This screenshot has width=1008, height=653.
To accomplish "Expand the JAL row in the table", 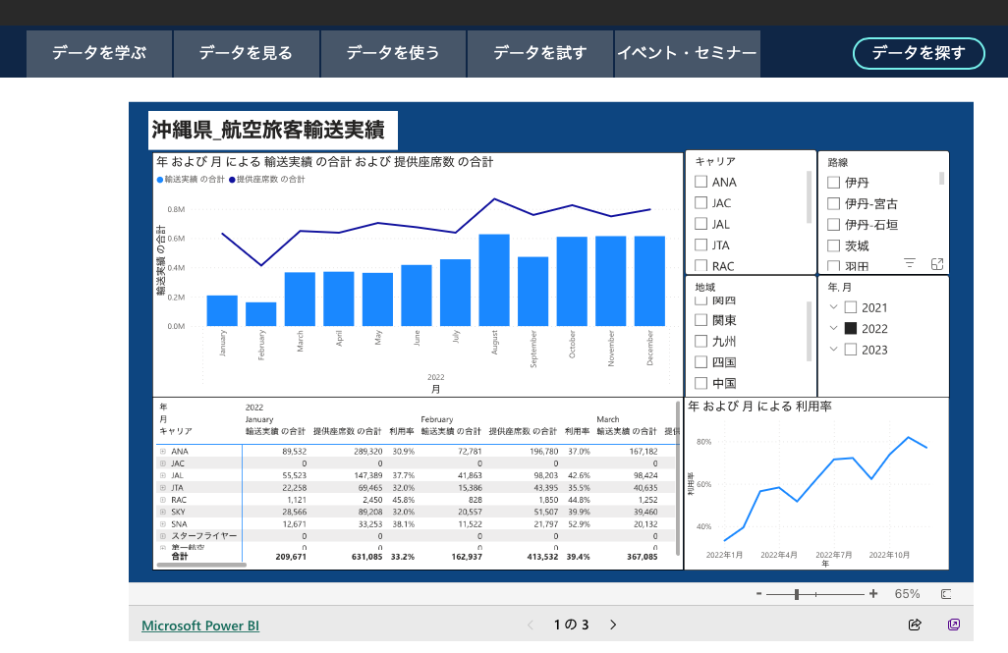I will (x=162, y=475).
